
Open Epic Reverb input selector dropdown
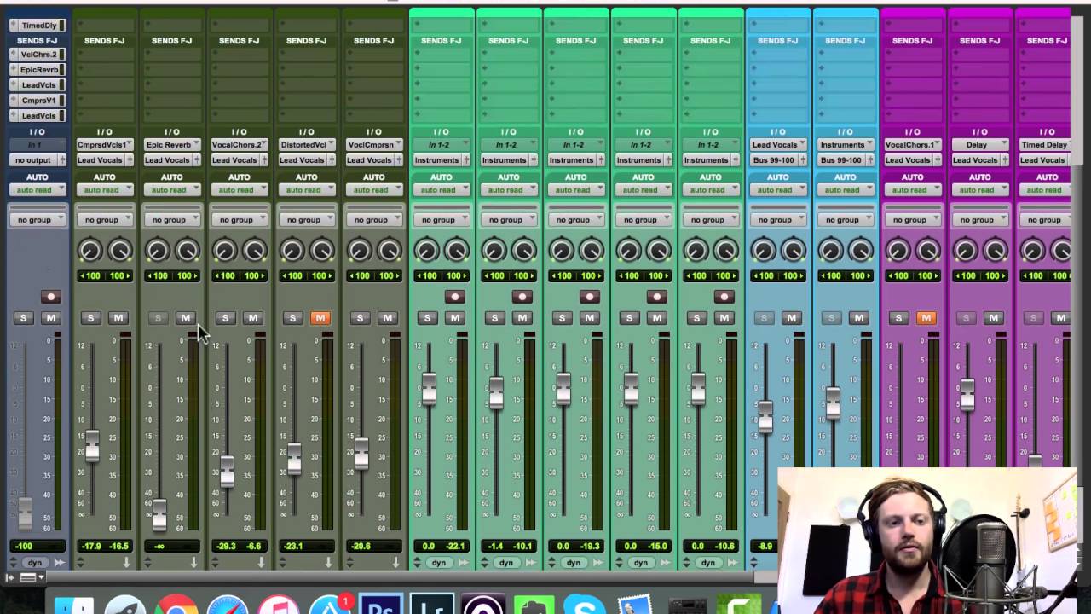click(x=171, y=145)
